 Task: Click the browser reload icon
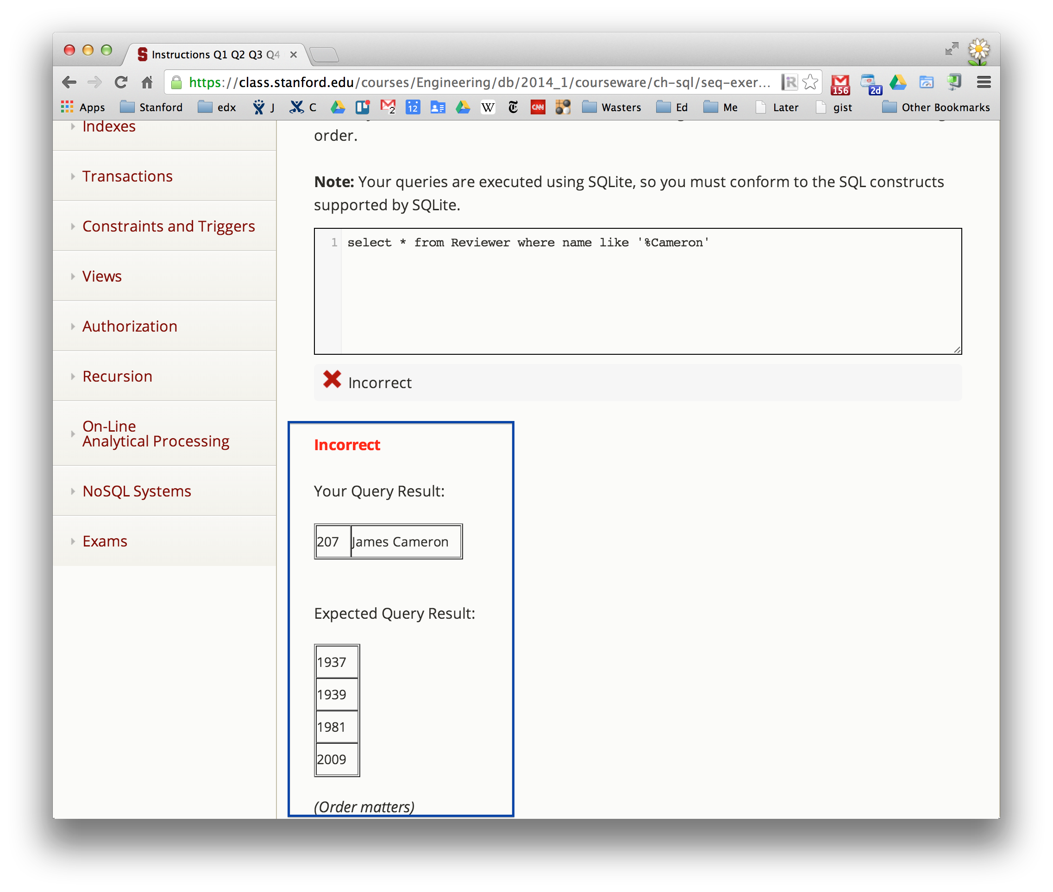[x=121, y=82]
